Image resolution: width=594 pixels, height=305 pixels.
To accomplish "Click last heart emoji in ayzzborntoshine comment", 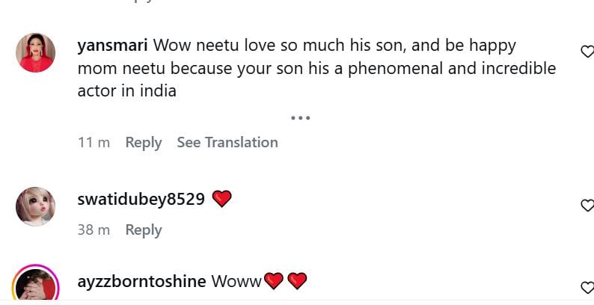I will 298,281.
